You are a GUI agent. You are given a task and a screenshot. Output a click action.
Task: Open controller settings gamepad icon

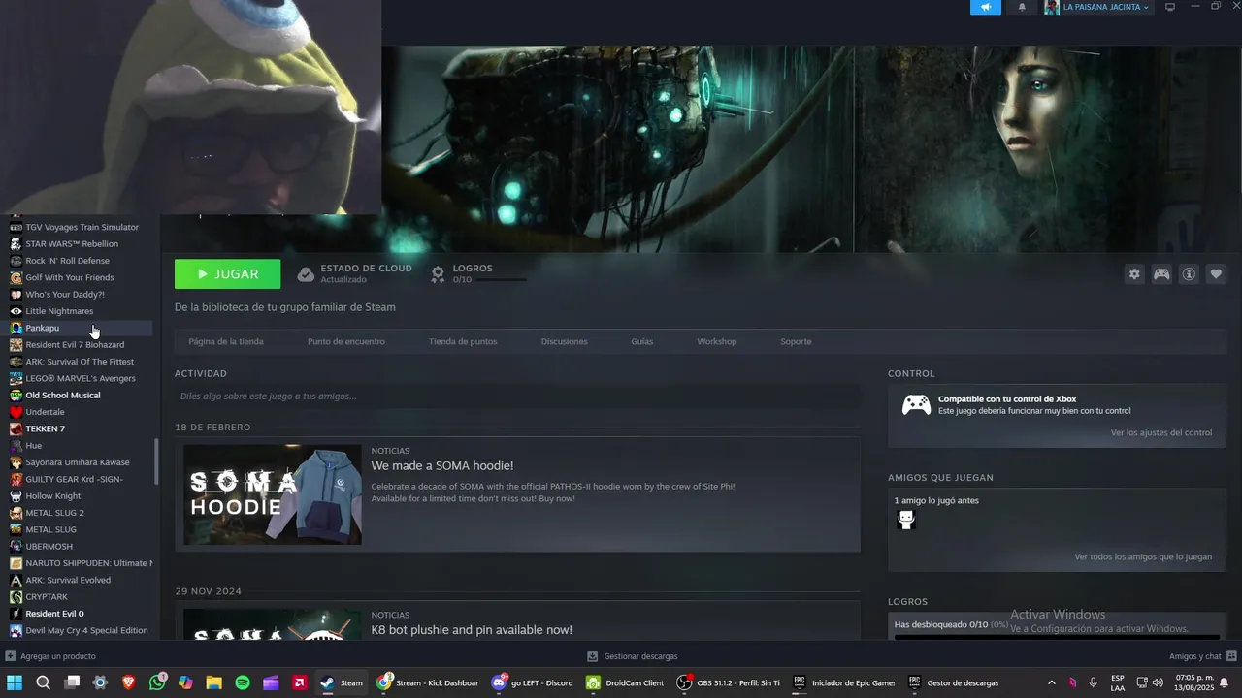click(1161, 274)
